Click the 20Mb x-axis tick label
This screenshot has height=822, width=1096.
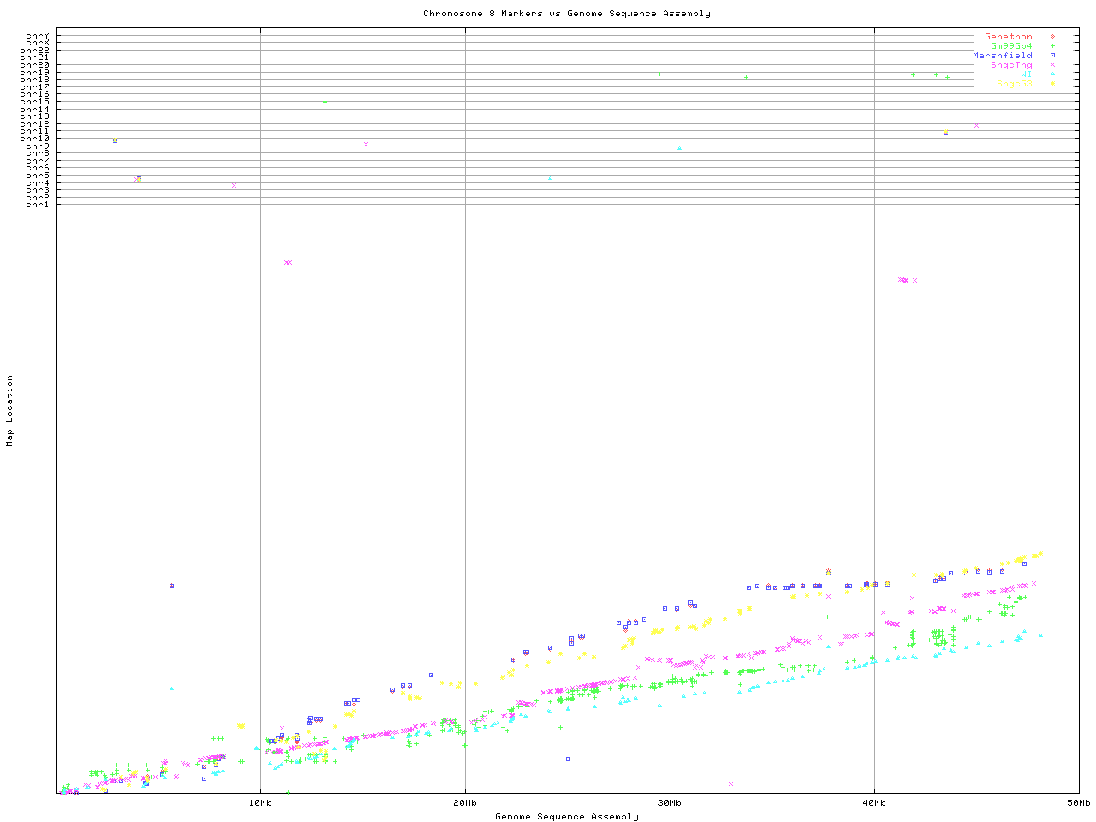(x=465, y=803)
